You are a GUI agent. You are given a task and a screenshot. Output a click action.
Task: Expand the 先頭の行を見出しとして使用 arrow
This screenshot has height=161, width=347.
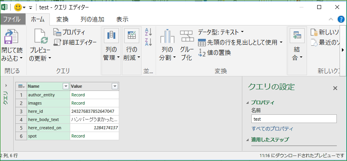coord(281,42)
